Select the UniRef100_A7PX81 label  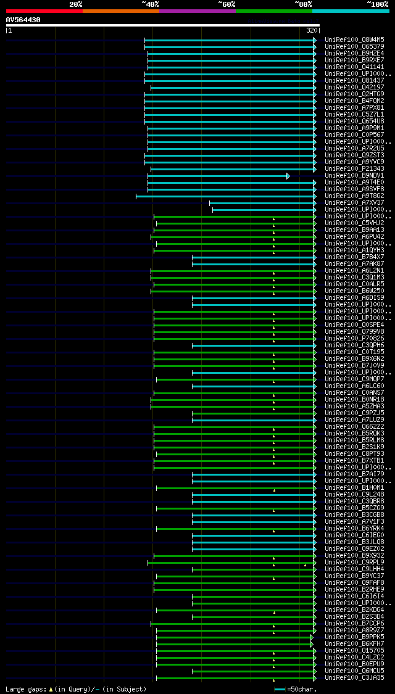click(354, 107)
